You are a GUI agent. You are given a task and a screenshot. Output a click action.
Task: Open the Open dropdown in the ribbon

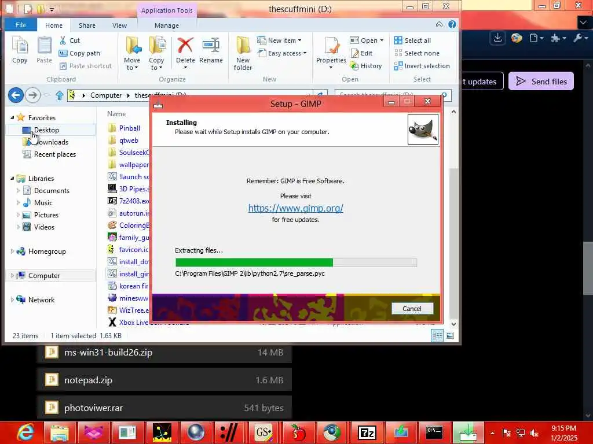[367, 40]
